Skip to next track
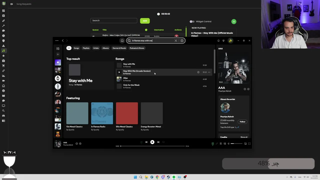This screenshot has height=180, width=320. (x=158, y=142)
